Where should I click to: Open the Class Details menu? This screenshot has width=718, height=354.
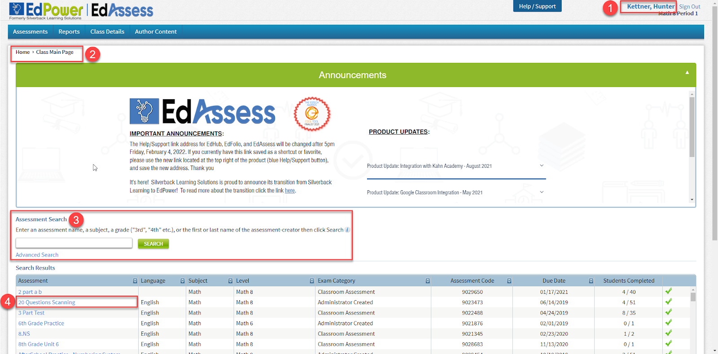pyautogui.click(x=107, y=32)
